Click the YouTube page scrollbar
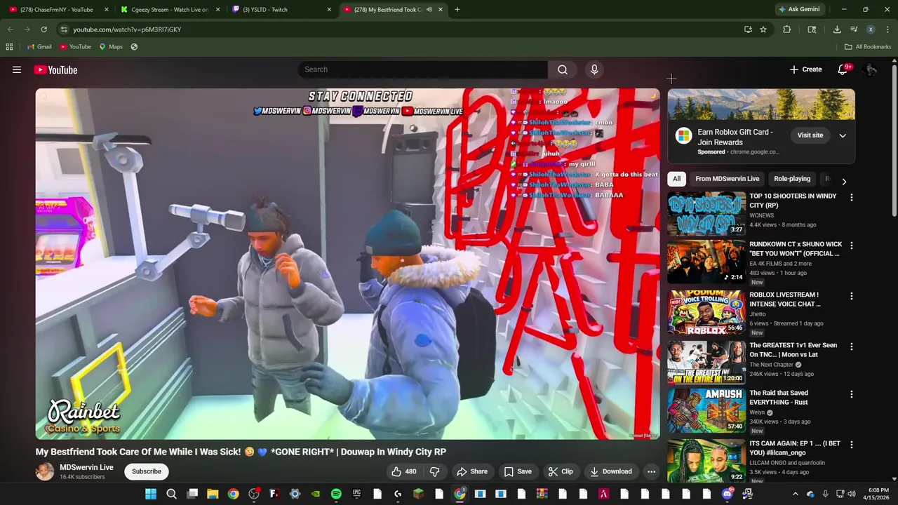898x505 pixels. click(894, 140)
